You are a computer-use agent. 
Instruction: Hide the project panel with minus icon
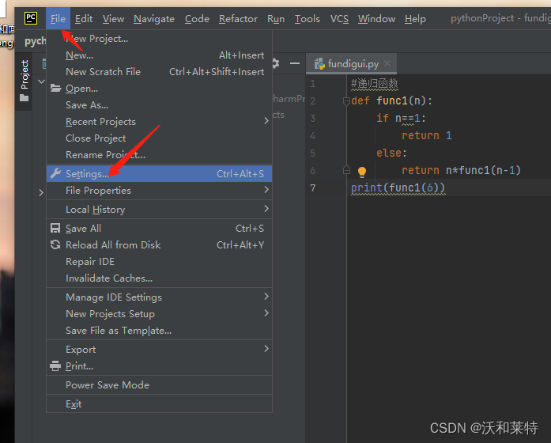pyautogui.click(x=295, y=63)
